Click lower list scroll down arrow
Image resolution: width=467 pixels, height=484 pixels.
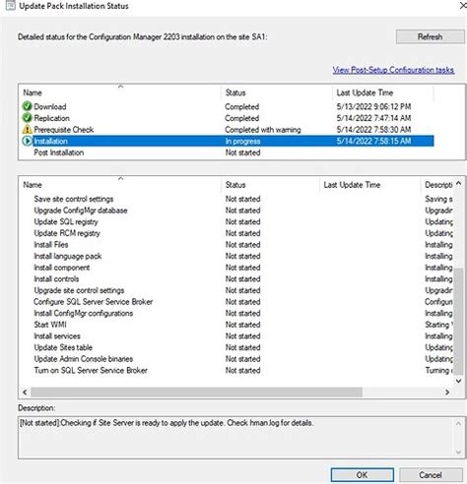coord(459,381)
